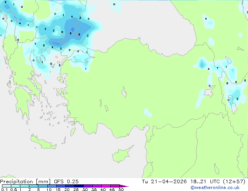
Task: Click the 'Precipitation' title word
Action: 16,182
